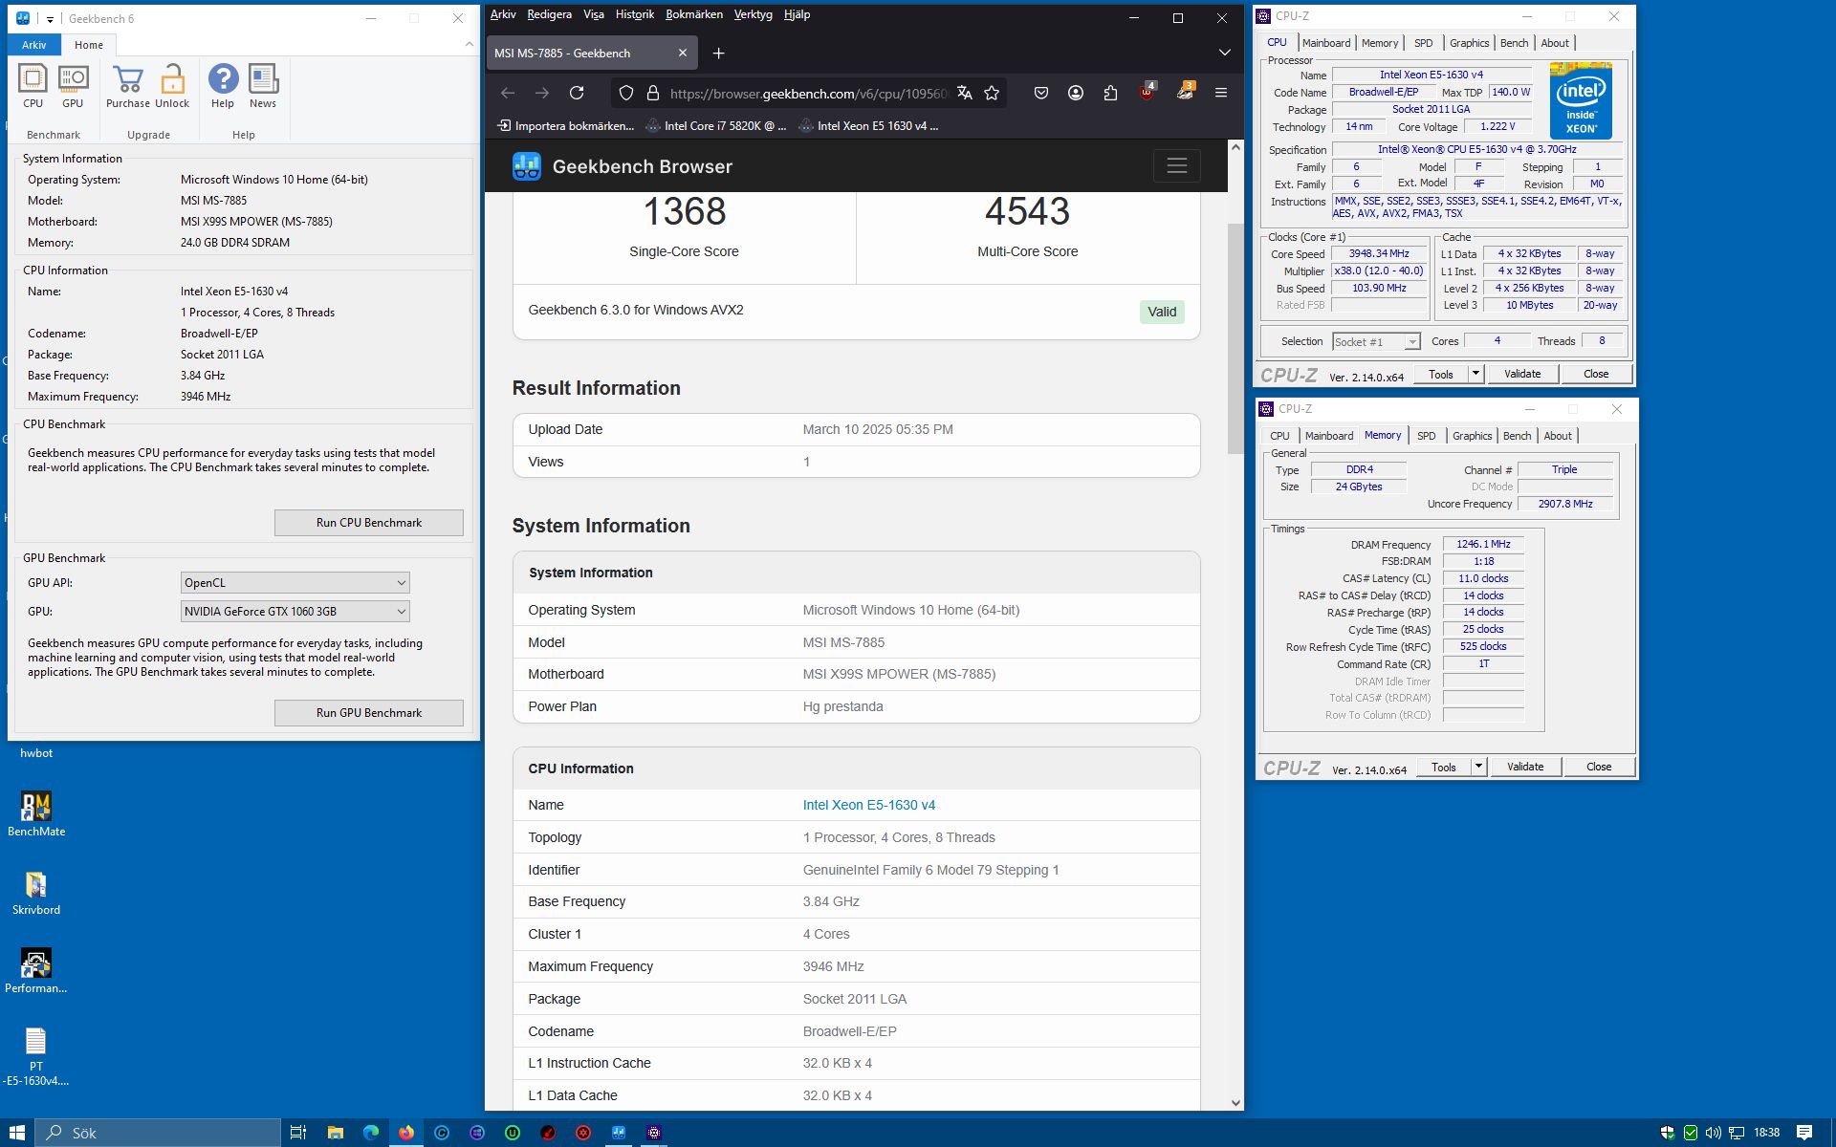Open the uBlock Origin extension icon
This screenshot has height=1147, width=1836.
(x=1147, y=92)
